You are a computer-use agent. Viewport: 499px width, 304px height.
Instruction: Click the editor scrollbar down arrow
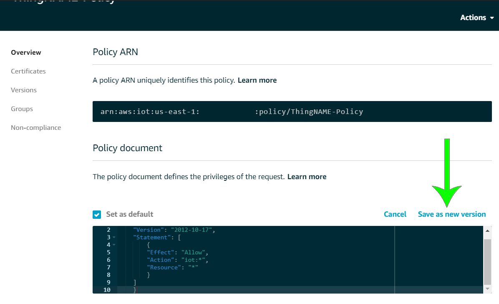pos(487,289)
